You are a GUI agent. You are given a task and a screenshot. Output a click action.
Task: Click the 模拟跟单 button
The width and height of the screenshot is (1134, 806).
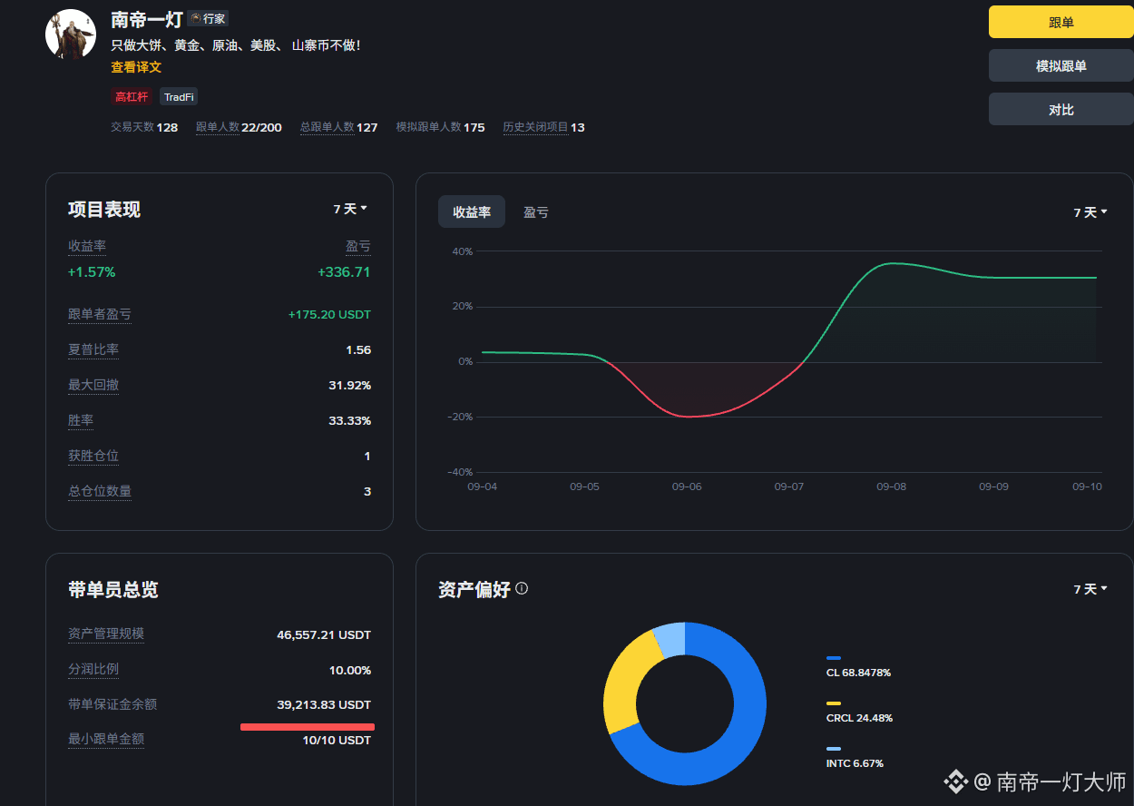pyautogui.click(x=1061, y=65)
